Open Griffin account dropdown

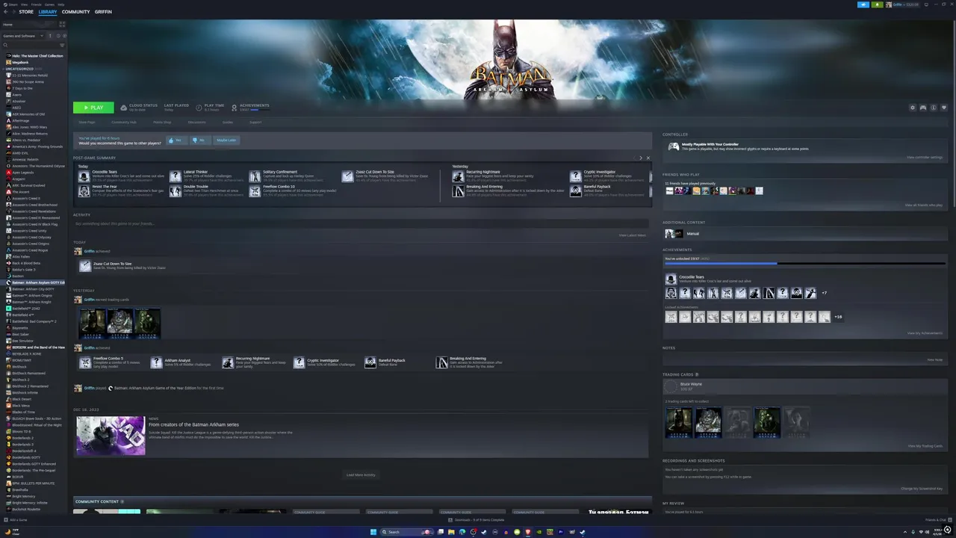point(903,4)
